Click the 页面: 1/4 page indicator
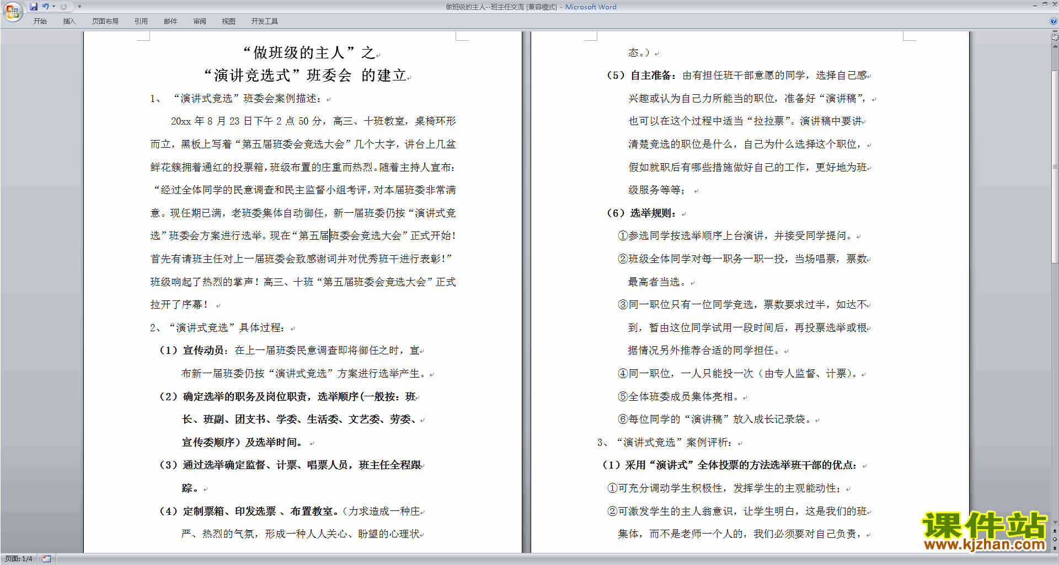1059x565 pixels. pyautogui.click(x=19, y=559)
